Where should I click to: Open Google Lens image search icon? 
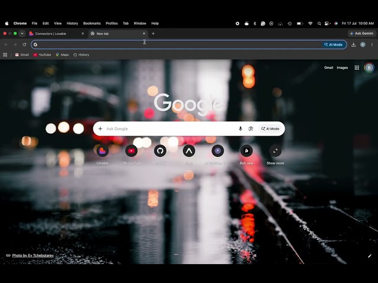pyautogui.click(x=250, y=129)
